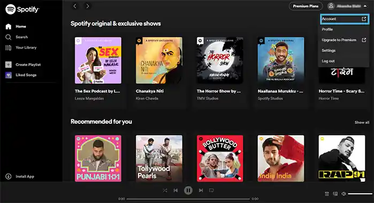The image size is (374, 203).
Task: Open Rap 91 playlist cover
Action: [342, 159]
